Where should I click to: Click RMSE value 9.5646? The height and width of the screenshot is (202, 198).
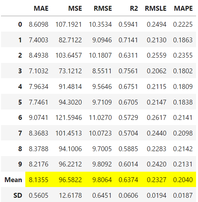tap(102, 87)
